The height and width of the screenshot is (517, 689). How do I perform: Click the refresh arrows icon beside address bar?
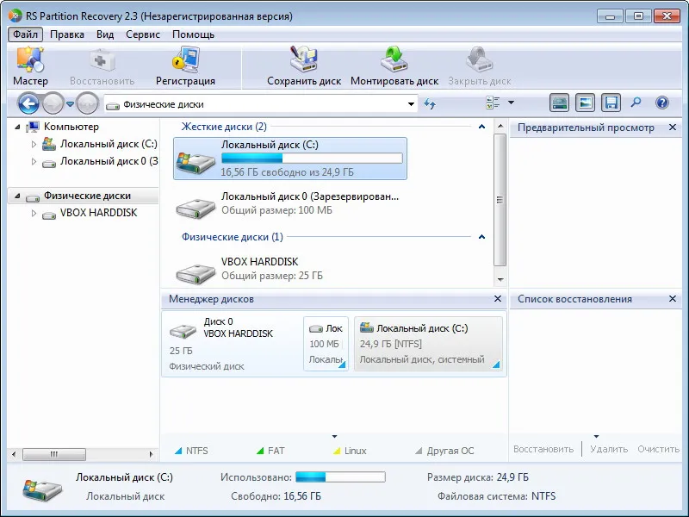tap(429, 104)
